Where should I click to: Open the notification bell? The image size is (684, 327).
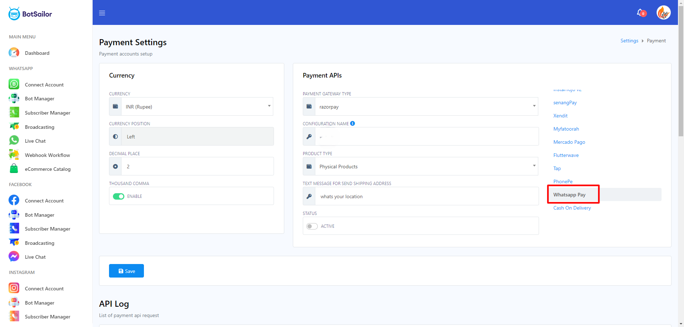click(x=640, y=13)
